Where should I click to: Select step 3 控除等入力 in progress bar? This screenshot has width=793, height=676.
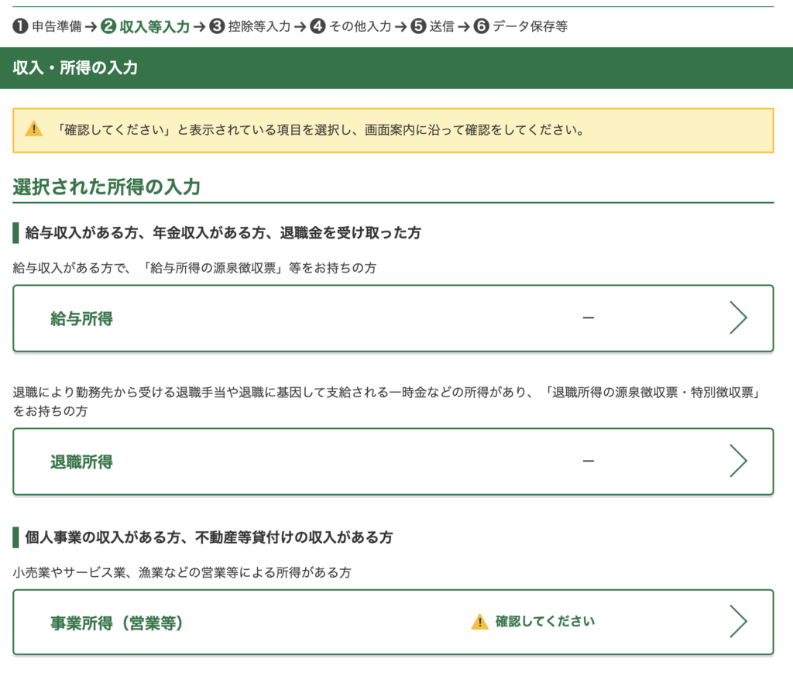tap(250, 26)
